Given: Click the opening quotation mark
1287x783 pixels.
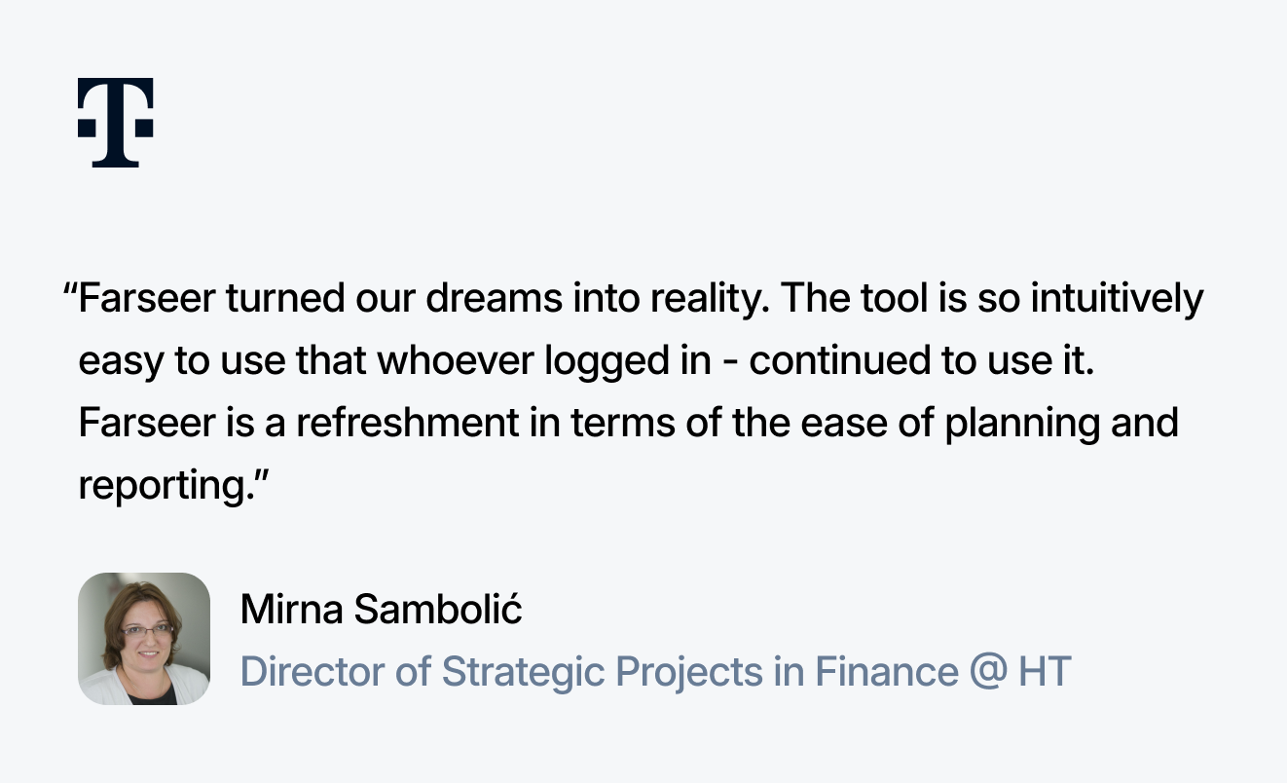Looking at the screenshot, I should coord(70,290).
